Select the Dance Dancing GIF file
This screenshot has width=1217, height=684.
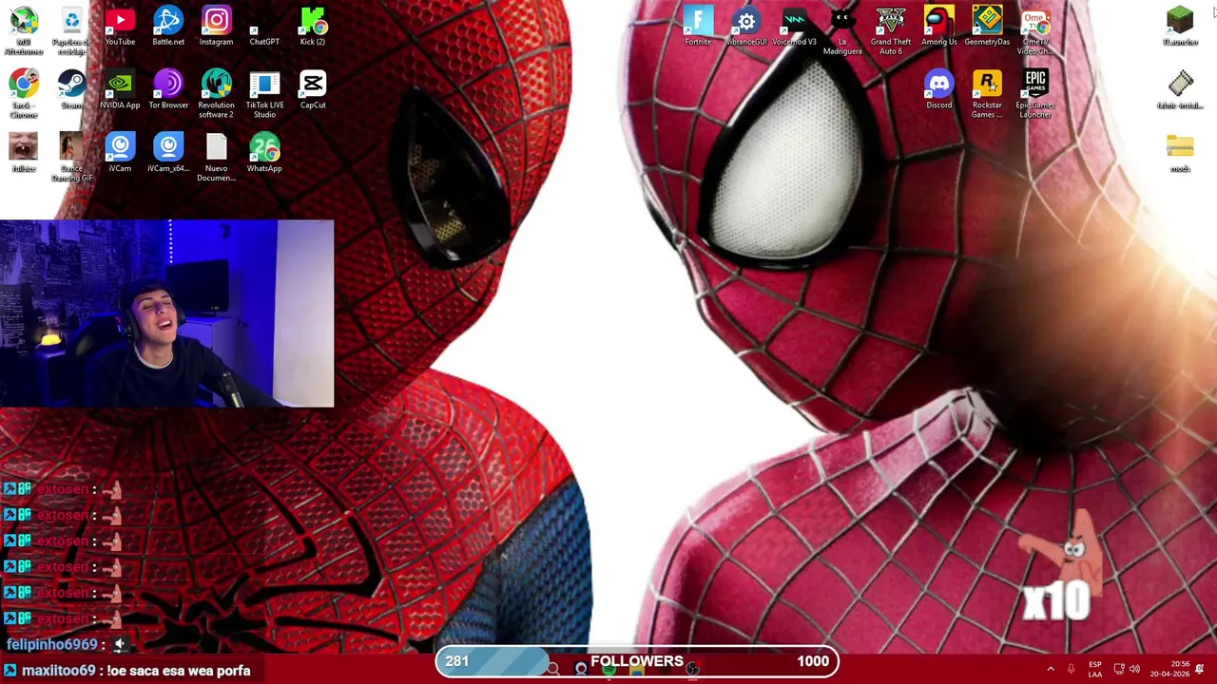pos(71,158)
